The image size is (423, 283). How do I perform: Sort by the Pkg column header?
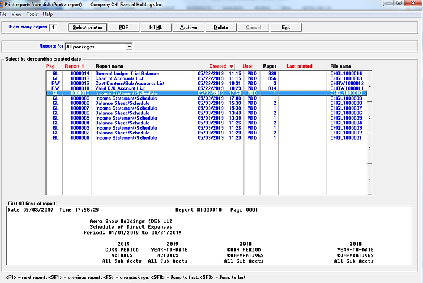coord(50,66)
